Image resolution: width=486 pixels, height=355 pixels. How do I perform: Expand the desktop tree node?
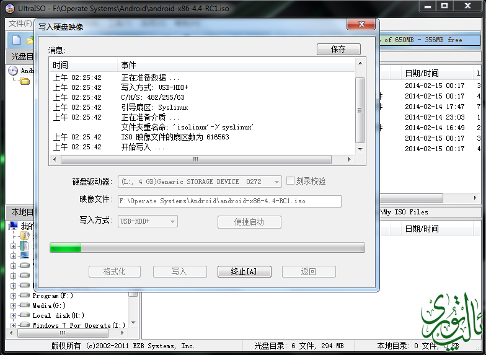pos(14,256)
